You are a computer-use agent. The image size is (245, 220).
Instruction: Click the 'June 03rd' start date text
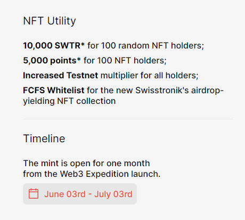pyautogui.click(x=65, y=194)
